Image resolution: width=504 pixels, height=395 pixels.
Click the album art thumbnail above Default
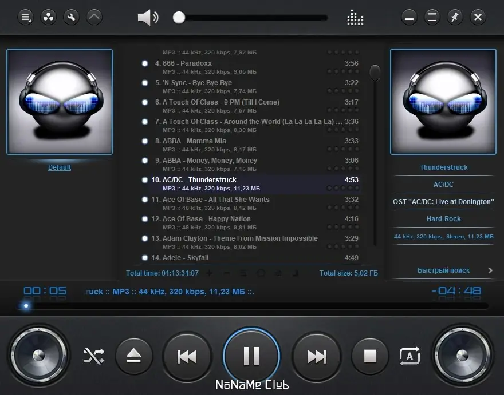pos(60,102)
